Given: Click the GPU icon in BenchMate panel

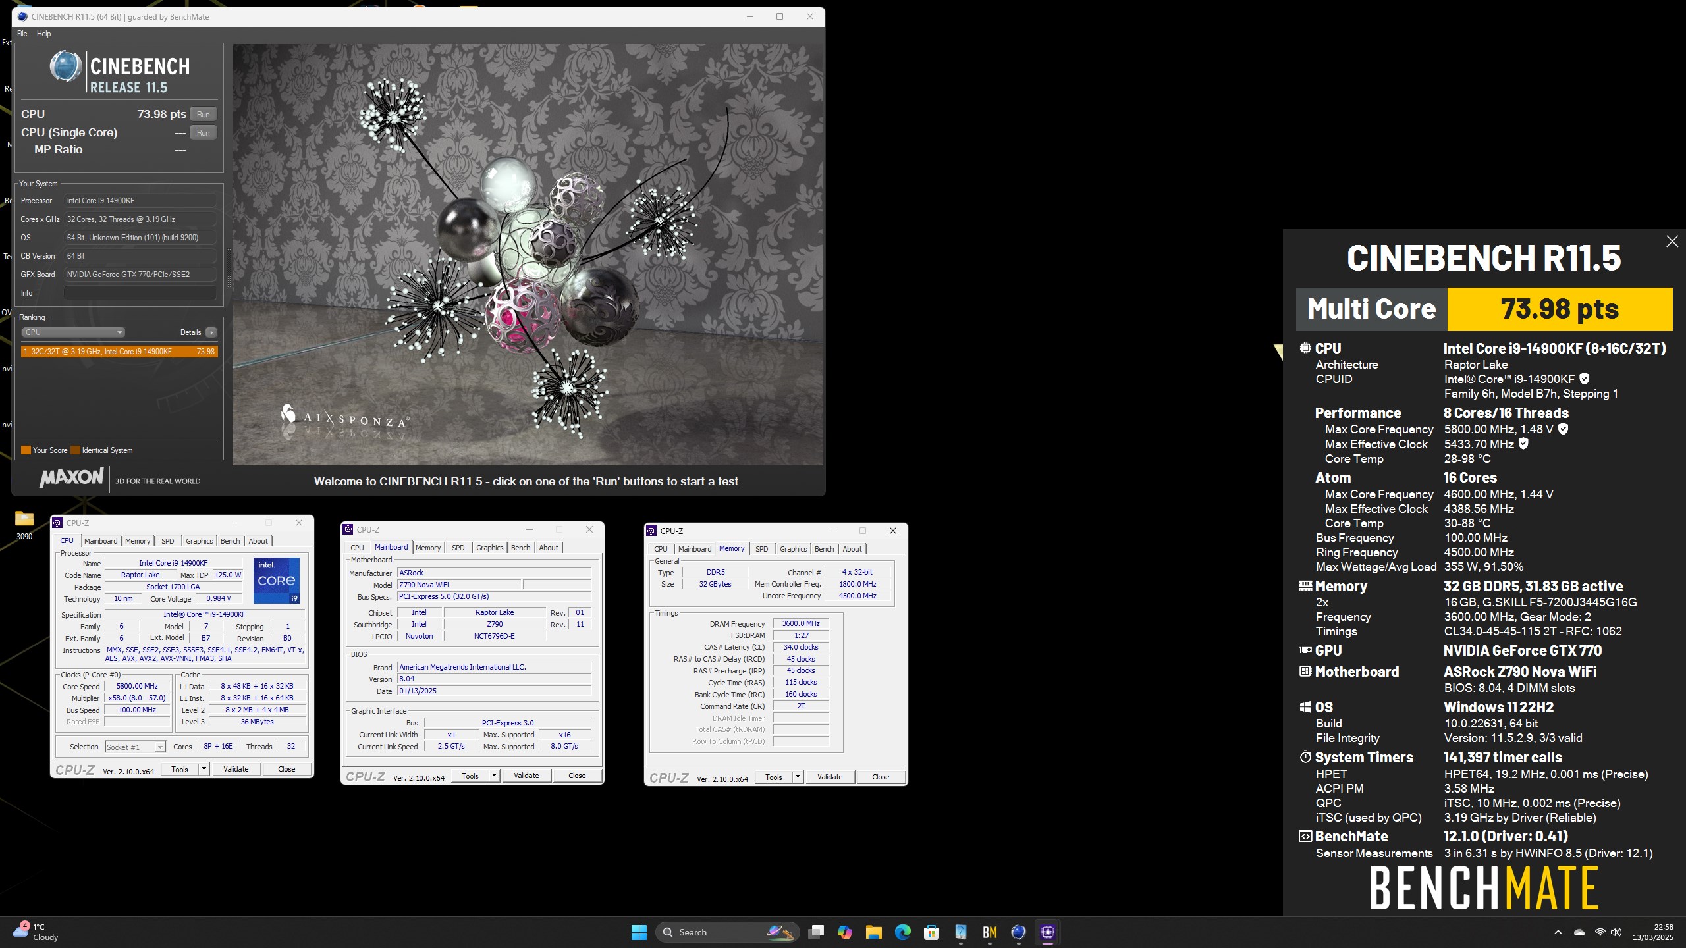Looking at the screenshot, I should (1305, 650).
